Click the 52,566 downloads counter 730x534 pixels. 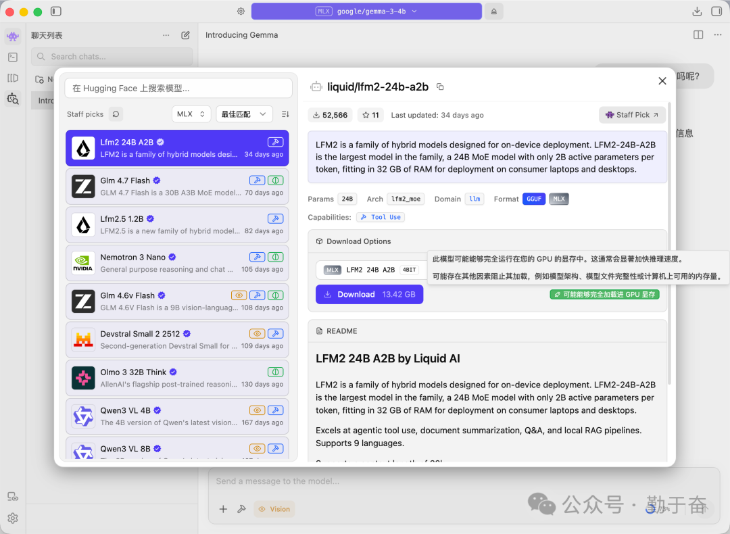pos(330,115)
